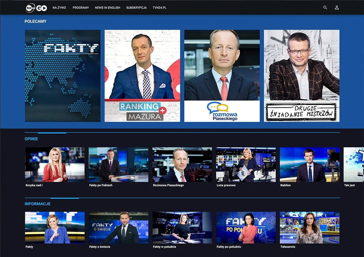The width and height of the screenshot is (364, 257).
Task: Open the search magnifier icon
Action: [325, 8]
